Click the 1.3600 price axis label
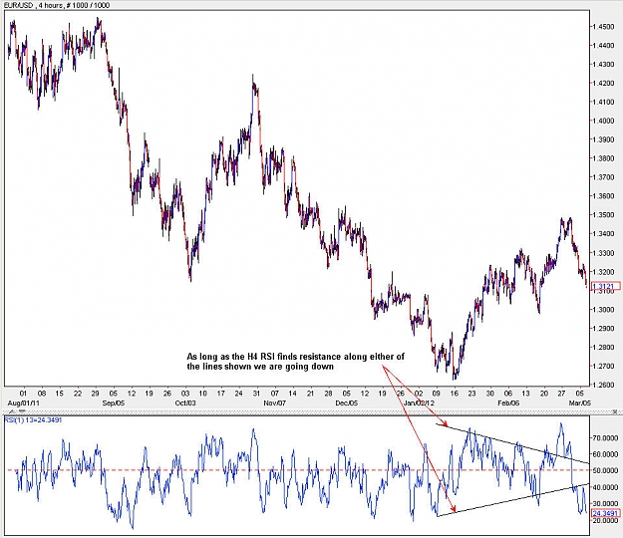Screen dimensions: 623x538 (603, 196)
